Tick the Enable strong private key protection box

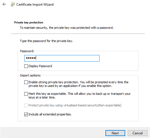[26, 82]
